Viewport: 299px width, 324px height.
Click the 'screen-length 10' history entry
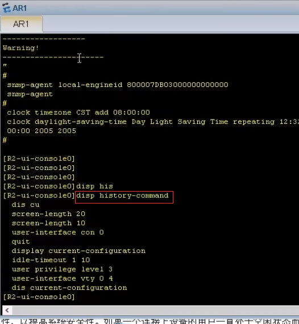click(x=48, y=223)
